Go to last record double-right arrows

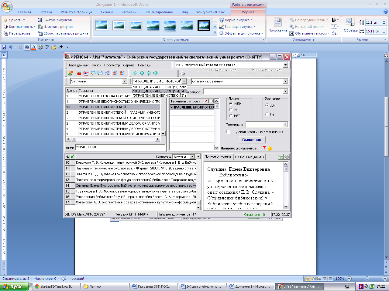tap(156, 73)
